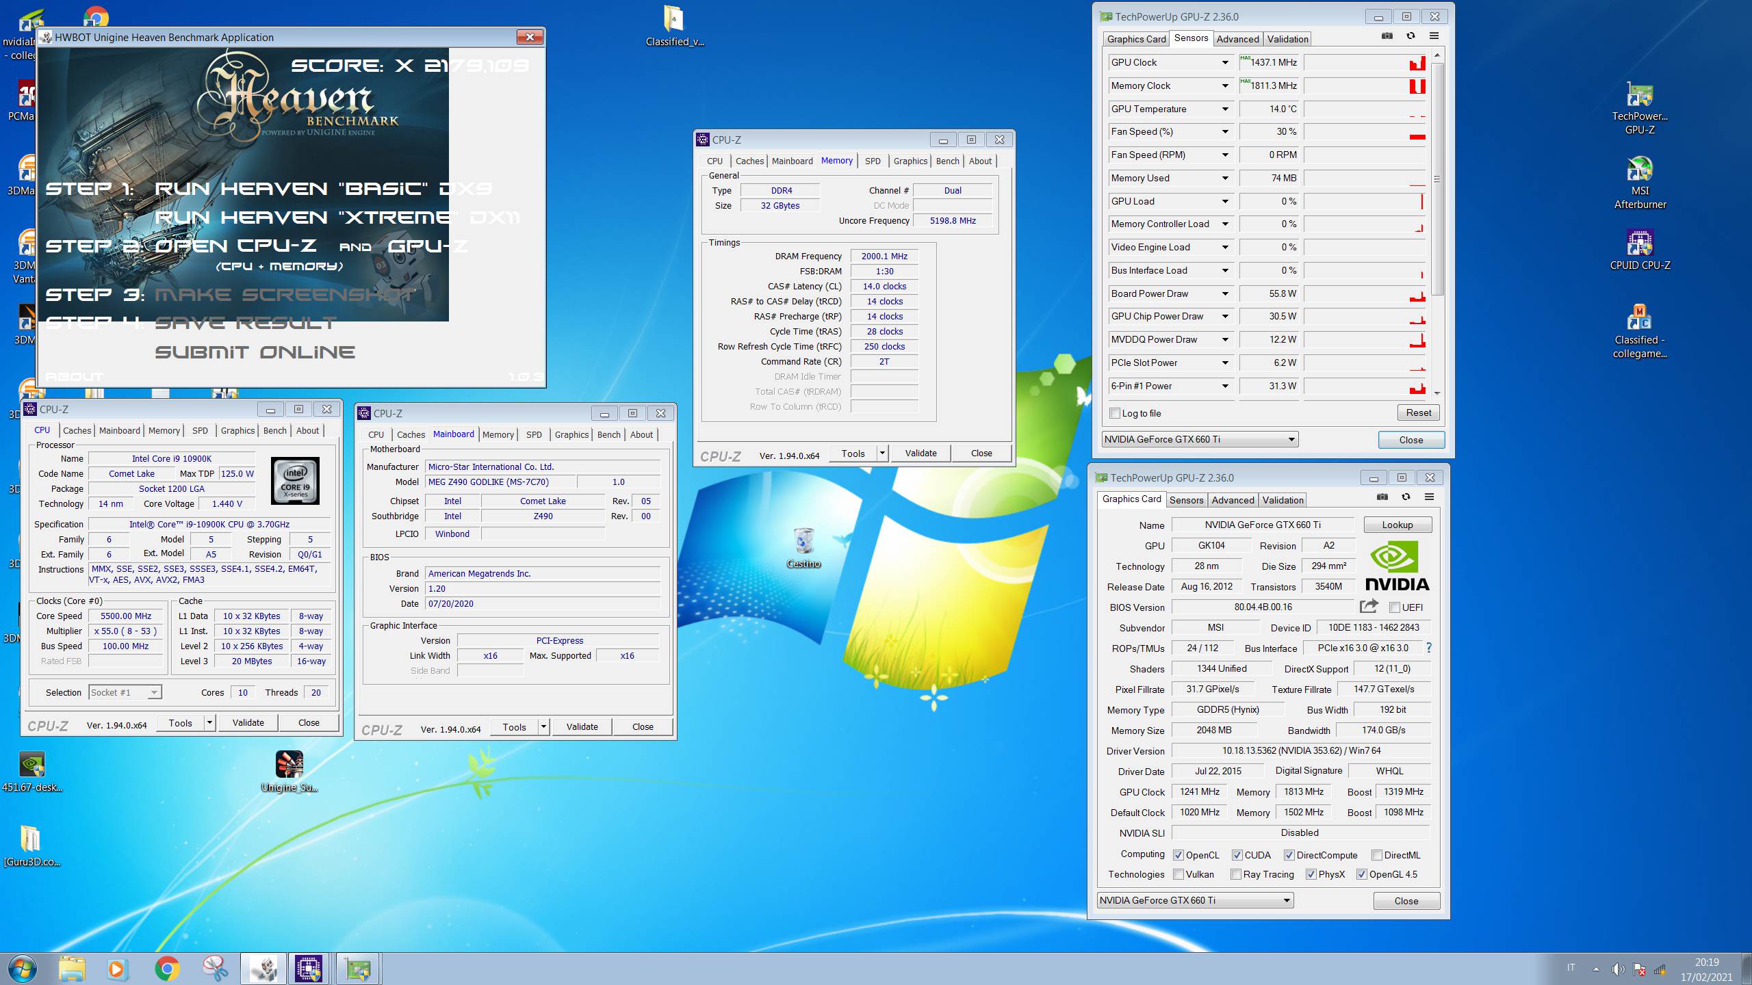
Task: Open Tools dropdown arrow in CPU-Z Mainboard window
Action: click(543, 726)
